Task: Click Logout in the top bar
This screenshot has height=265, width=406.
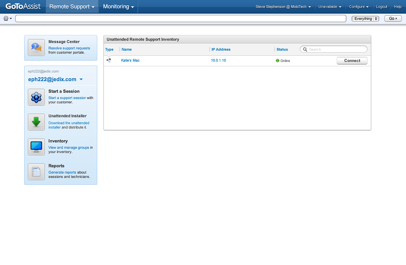Action: (382, 7)
